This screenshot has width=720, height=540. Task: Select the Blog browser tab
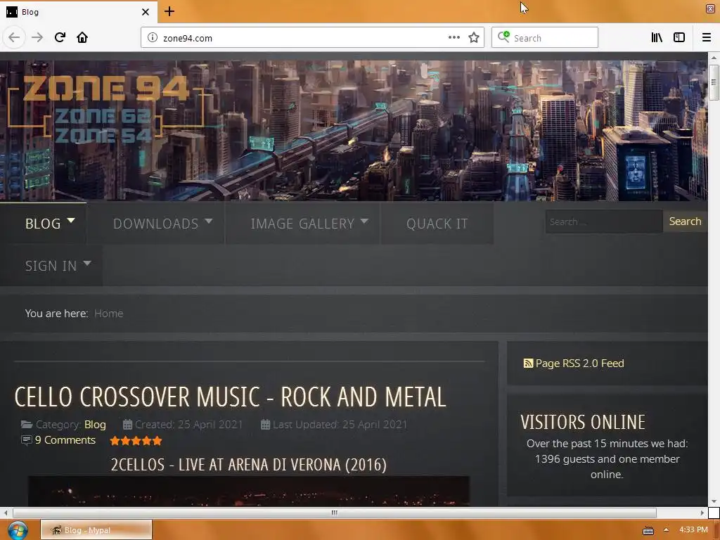point(79,12)
